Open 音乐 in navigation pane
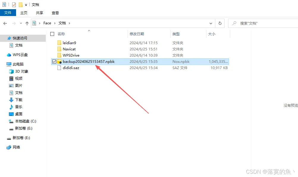 point(19,107)
